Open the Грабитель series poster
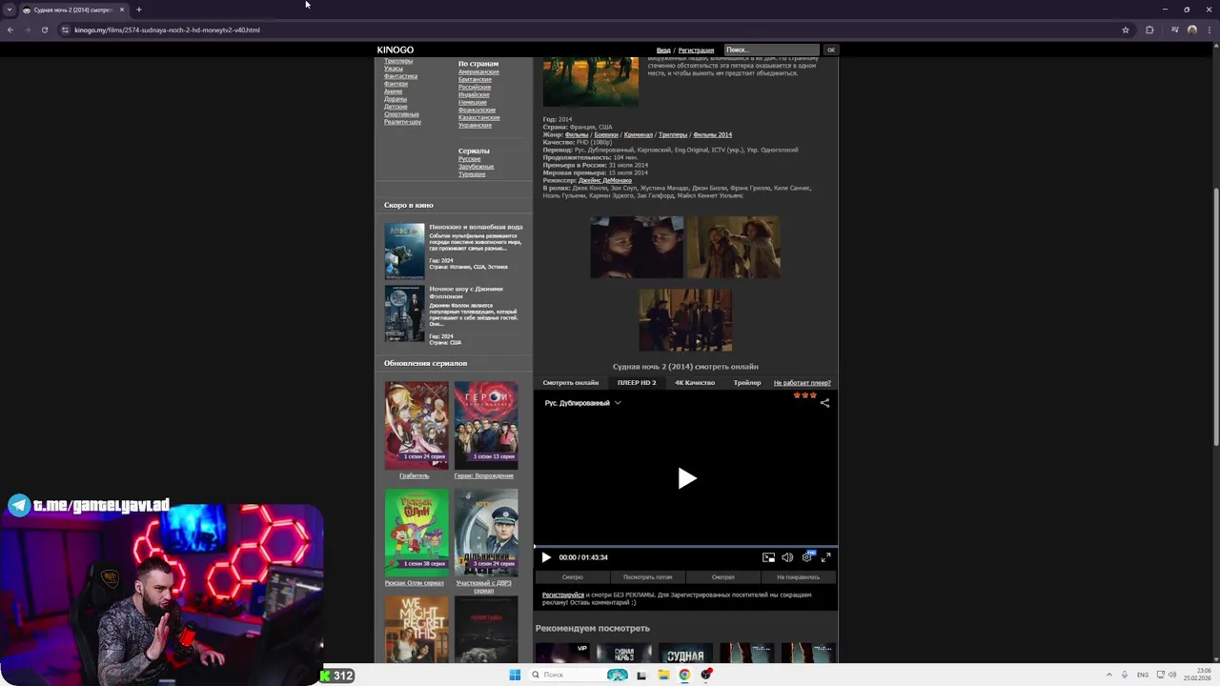1220x686 pixels. 417,425
